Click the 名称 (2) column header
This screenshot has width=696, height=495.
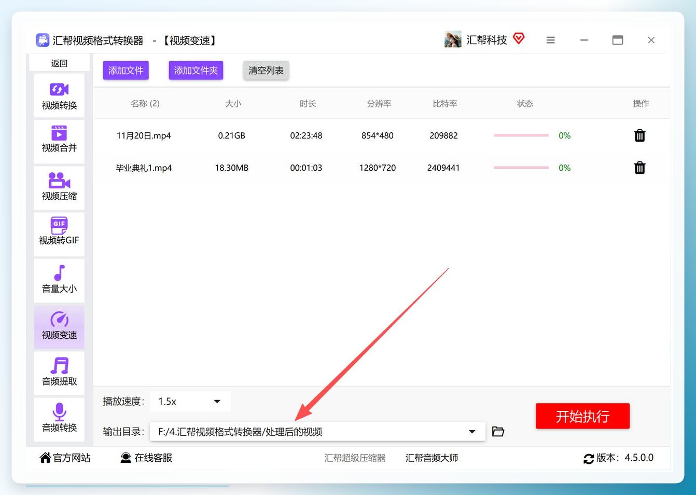(x=145, y=104)
